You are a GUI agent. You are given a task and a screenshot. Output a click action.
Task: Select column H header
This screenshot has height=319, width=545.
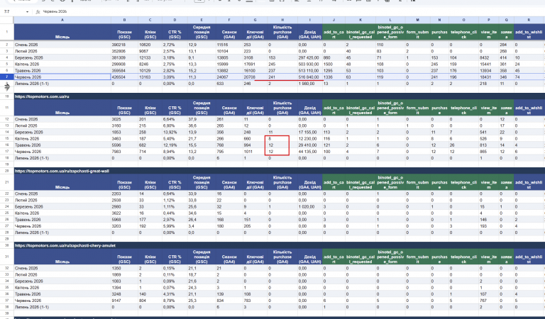point(282,20)
